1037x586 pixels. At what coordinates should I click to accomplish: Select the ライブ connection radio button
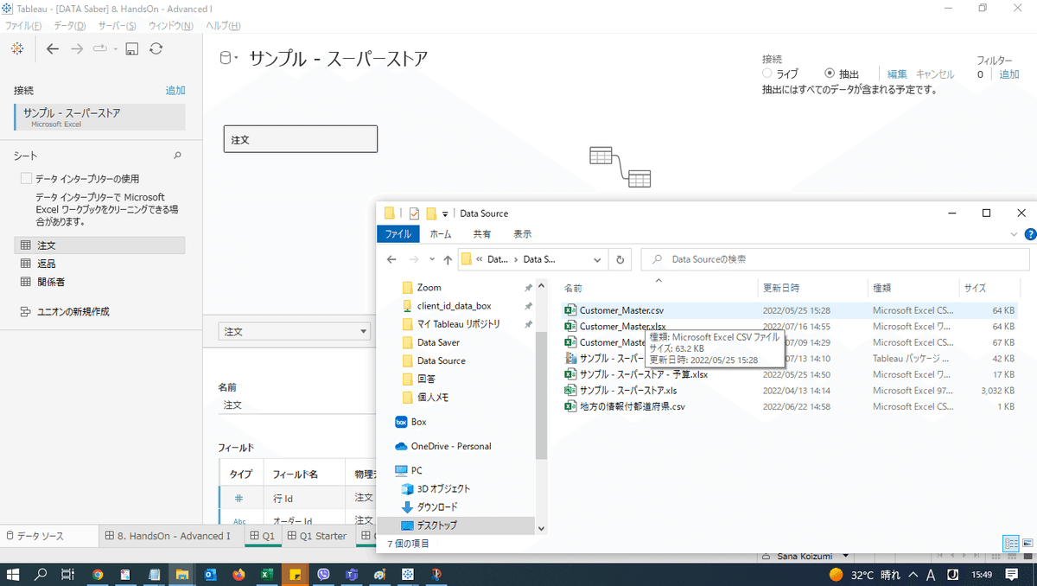767,74
